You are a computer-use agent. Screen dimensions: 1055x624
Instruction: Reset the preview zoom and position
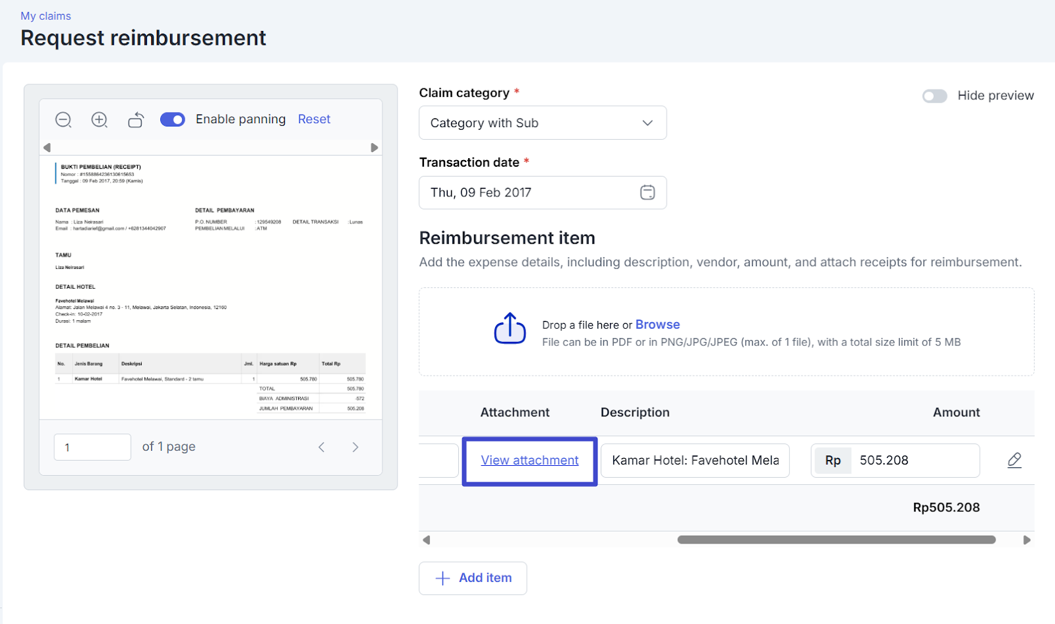(314, 119)
